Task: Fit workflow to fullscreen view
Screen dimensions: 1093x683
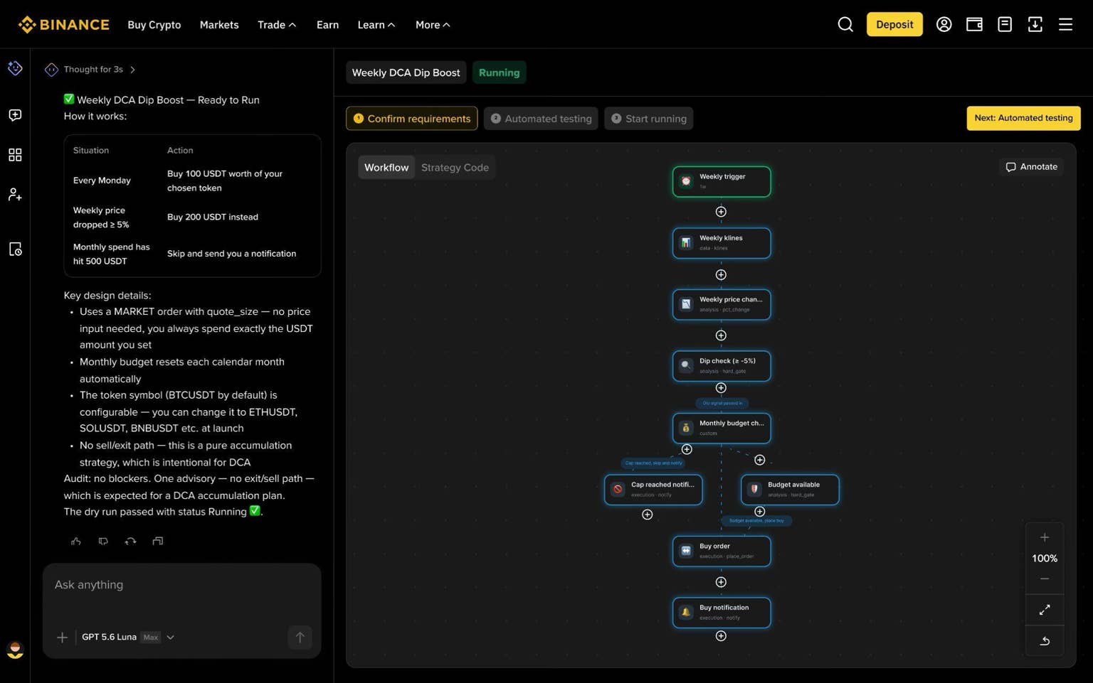Action: click(1045, 610)
